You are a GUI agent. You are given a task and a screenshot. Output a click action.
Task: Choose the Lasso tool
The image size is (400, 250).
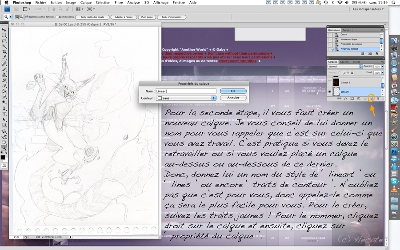(x=4, y=41)
